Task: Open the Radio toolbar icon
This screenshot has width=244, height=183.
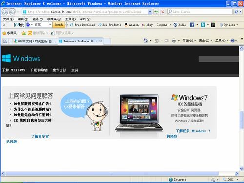Action: click(180, 25)
